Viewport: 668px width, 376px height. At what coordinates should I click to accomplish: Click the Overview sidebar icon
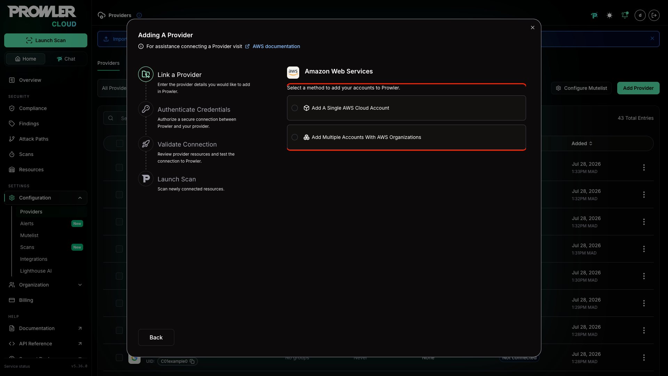pos(12,80)
